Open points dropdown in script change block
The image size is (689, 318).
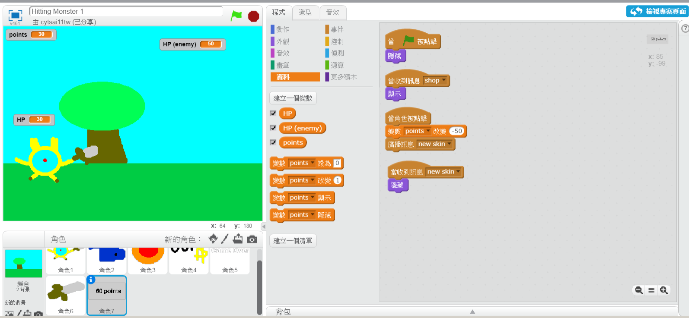tap(418, 131)
